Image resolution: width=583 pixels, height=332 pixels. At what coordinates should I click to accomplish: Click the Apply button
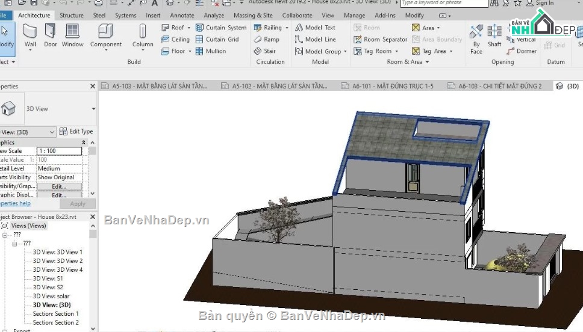(77, 203)
